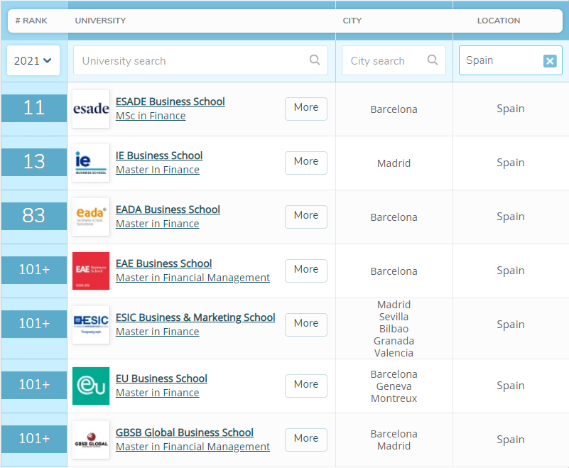Click the LOCATION column header
569x468 pixels.
tap(498, 21)
